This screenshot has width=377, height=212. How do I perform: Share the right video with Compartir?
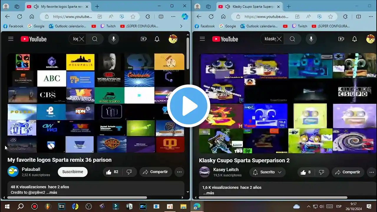click(348, 172)
